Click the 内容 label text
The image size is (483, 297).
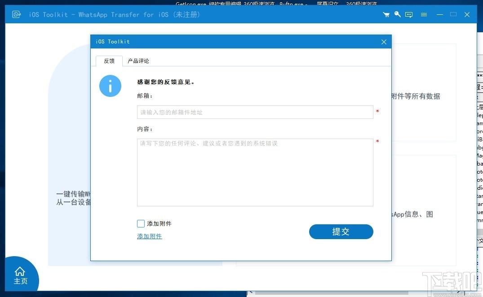pos(145,129)
